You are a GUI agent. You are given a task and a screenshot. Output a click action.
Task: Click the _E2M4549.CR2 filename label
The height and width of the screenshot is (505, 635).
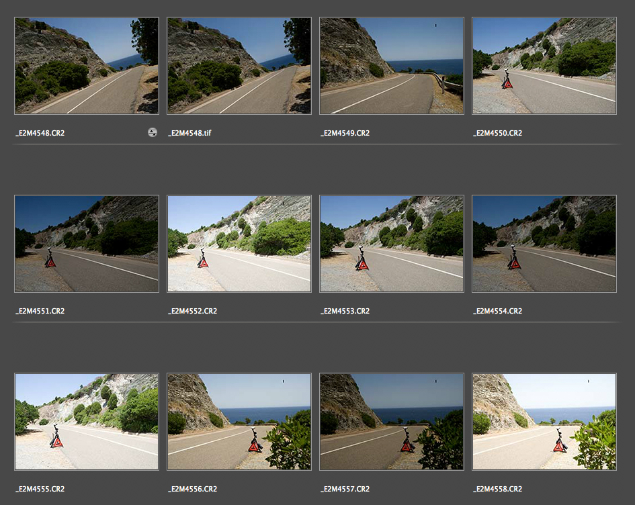[345, 134]
